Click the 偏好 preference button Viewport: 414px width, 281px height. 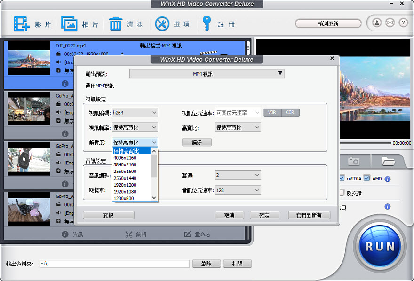197,142
